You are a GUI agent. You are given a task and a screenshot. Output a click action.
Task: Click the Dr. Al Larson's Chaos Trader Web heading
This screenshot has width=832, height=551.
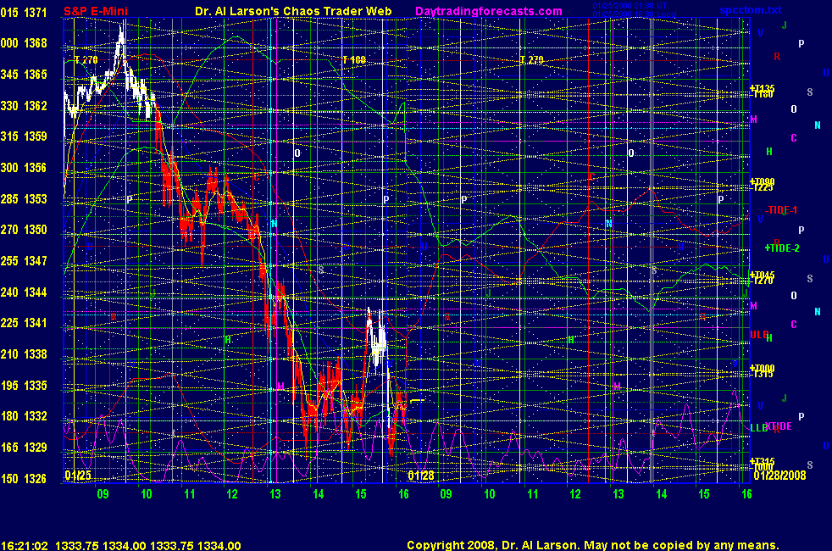pos(293,11)
